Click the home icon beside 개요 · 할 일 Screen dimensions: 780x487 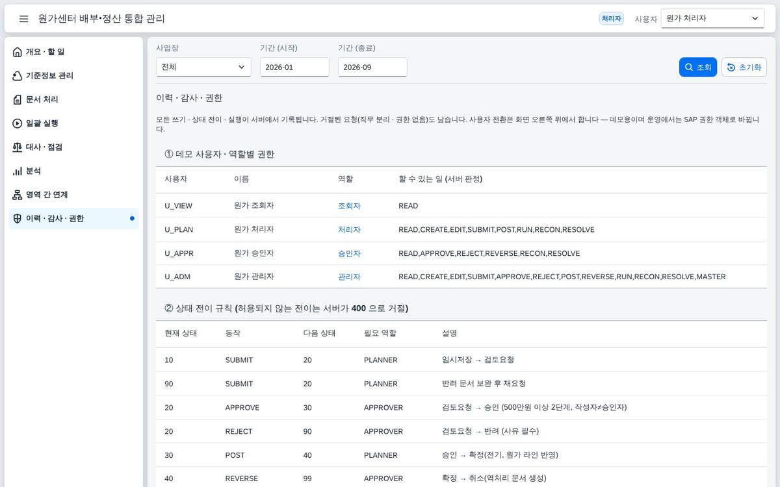pos(18,52)
